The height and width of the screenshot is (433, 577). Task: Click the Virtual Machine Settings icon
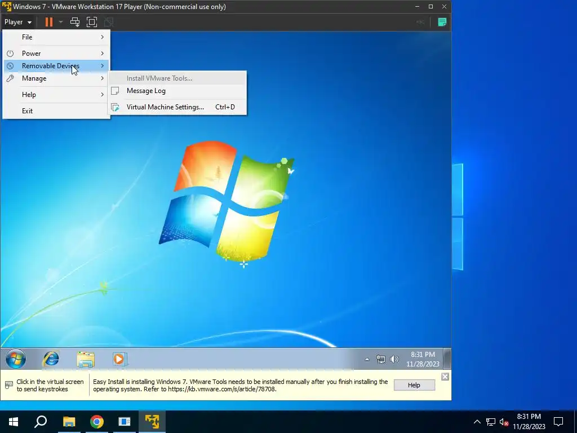tap(115, 107)
